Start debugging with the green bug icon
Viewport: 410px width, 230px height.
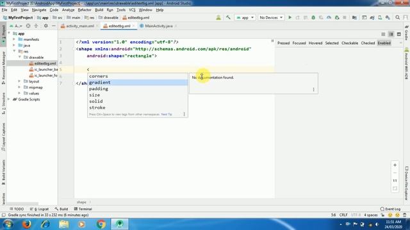tap(313, 17)
